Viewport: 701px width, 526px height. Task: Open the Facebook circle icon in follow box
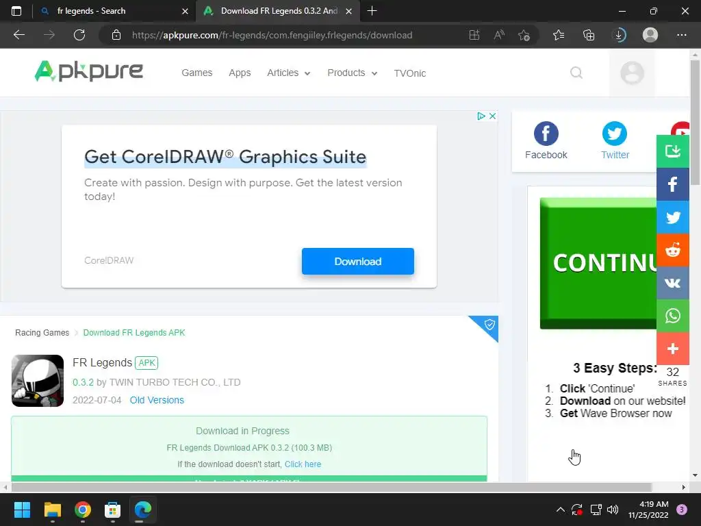click(x=546, y=134)
